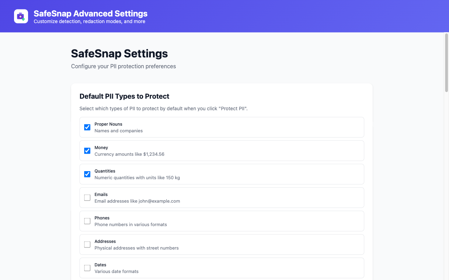The height and width of the screenshot is (280, 449).
Task: Select the Default PII Types to Protect heading
Action: pyautogui.click(x=124, y=96)
